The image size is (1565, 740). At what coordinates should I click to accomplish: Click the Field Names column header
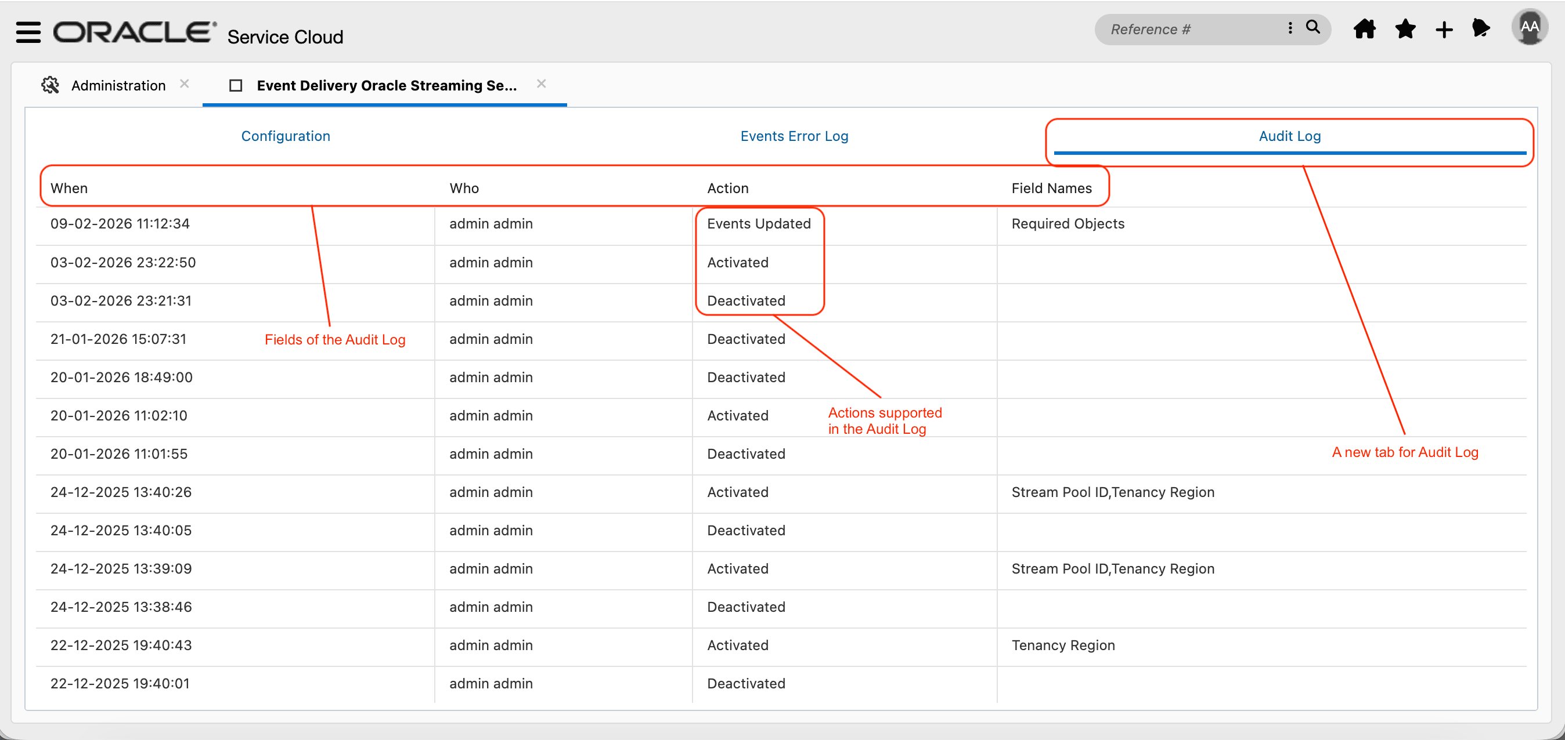point(1052,187)
